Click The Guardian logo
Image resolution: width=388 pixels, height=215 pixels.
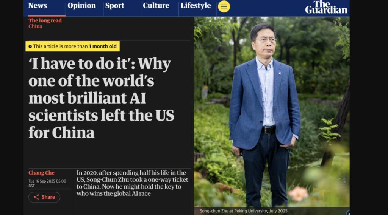click(326, 7)
